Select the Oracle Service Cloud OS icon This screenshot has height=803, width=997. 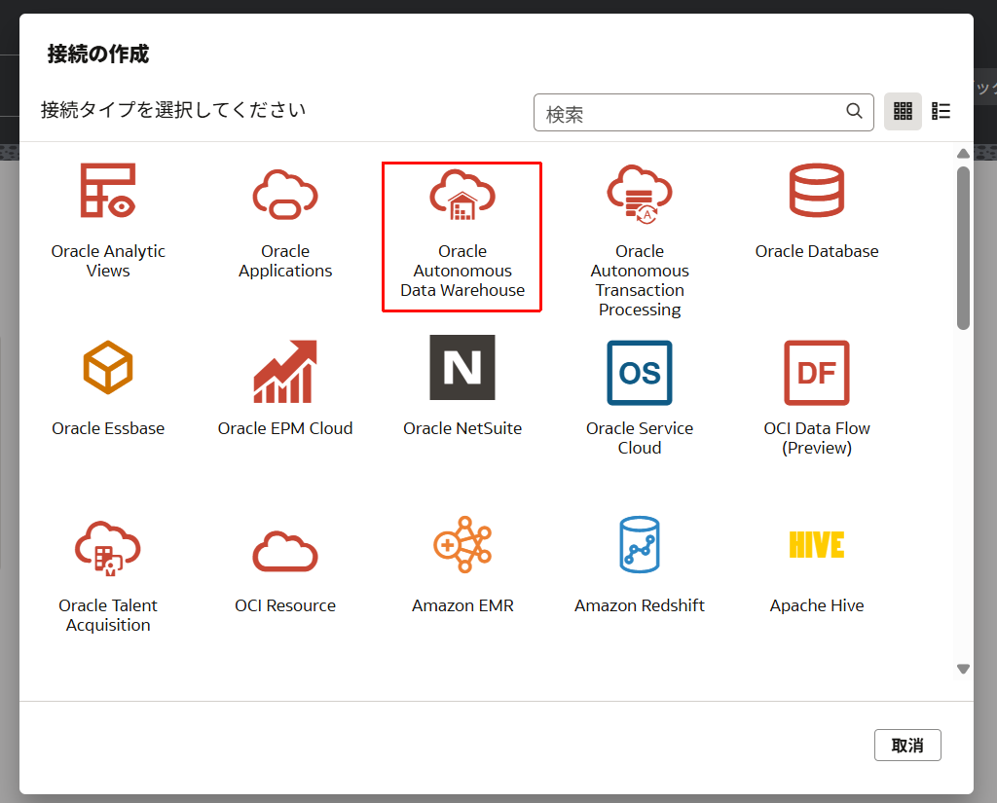pyautogui.click(x=640, y=373)
